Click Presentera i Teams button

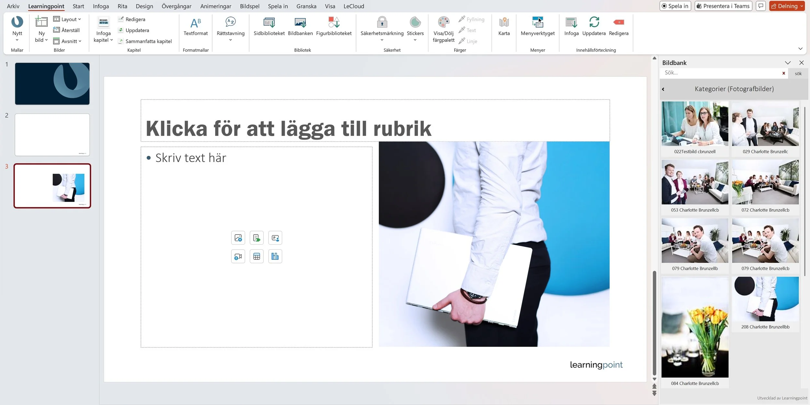723,6
